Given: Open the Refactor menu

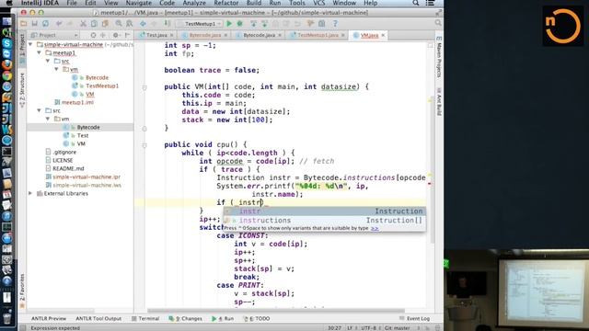Looking at the screenshot, I should (226, 3).
